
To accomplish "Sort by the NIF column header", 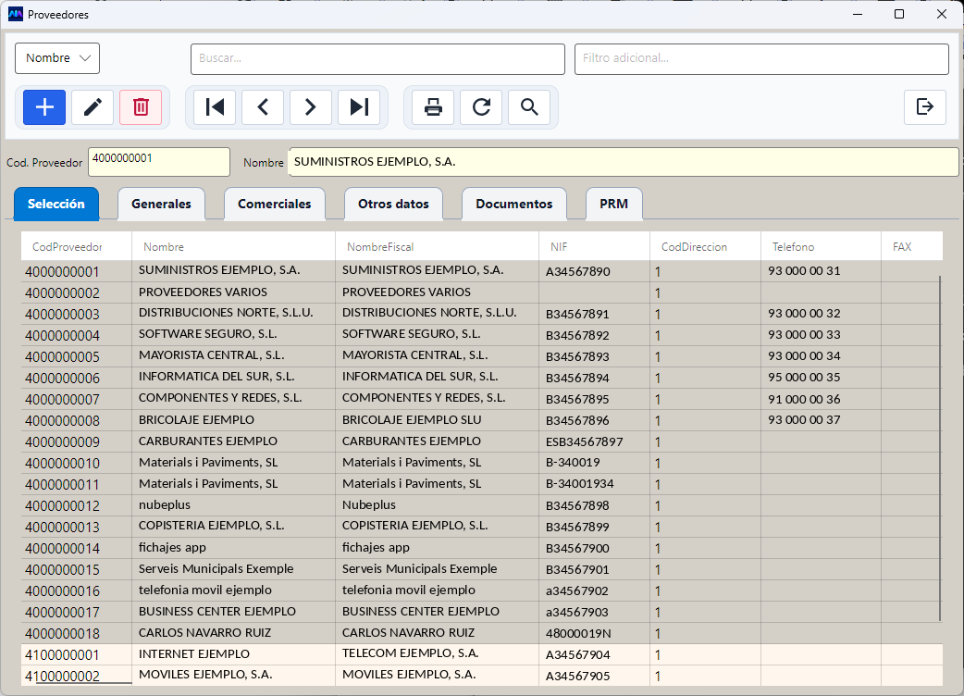I will click(595, 246).
